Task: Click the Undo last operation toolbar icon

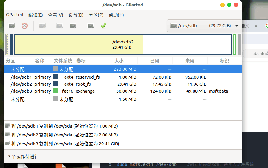Action: [x=90, y=26]
